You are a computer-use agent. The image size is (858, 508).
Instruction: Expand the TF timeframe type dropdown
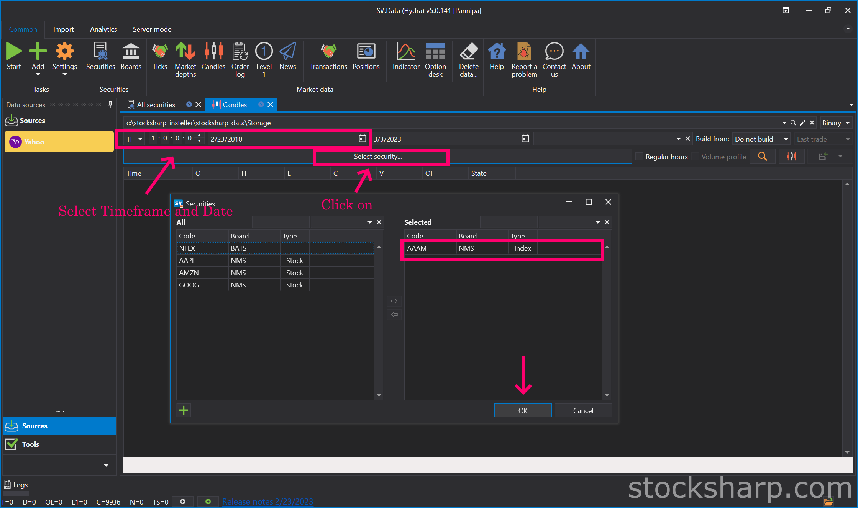click(134, 139)
